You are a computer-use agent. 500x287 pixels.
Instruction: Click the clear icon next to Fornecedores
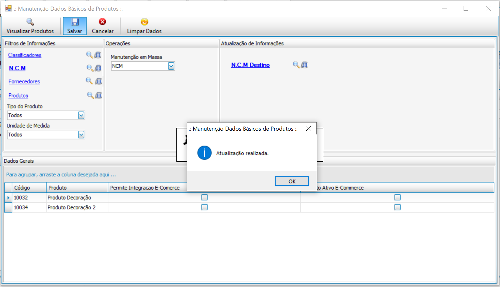point(99,81)
